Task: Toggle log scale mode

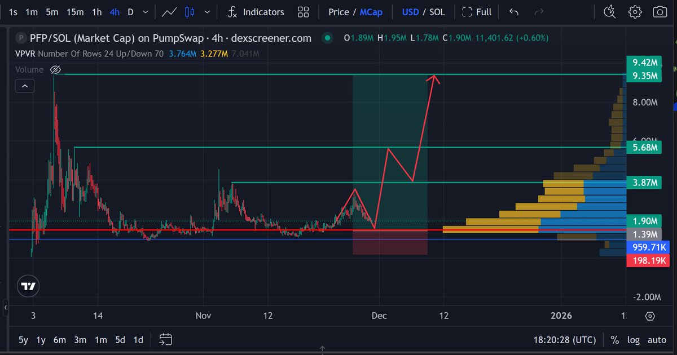Action: click(634, 340)
